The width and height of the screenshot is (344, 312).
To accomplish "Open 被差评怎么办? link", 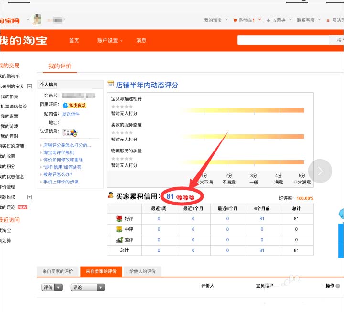I will [x=58, y=174].
